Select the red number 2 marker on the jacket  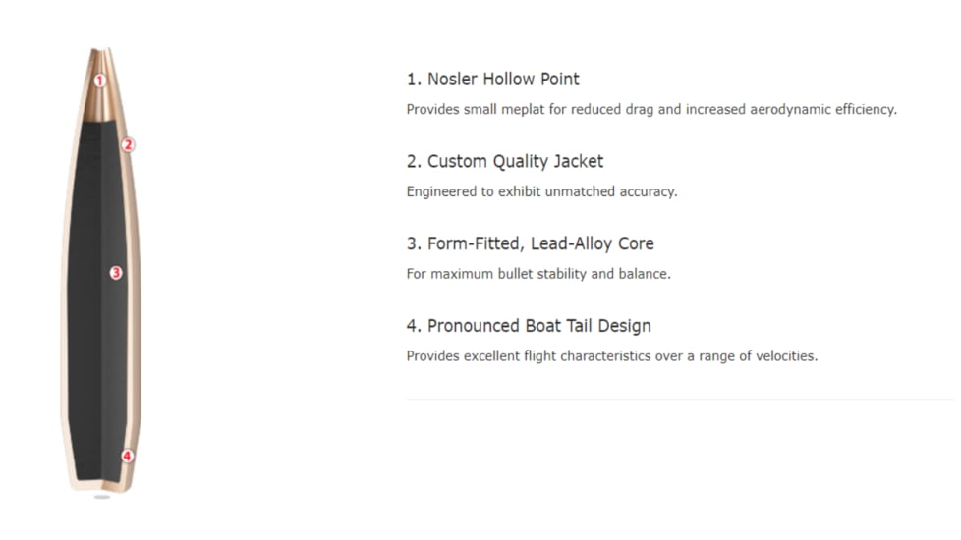pos(128,144)
